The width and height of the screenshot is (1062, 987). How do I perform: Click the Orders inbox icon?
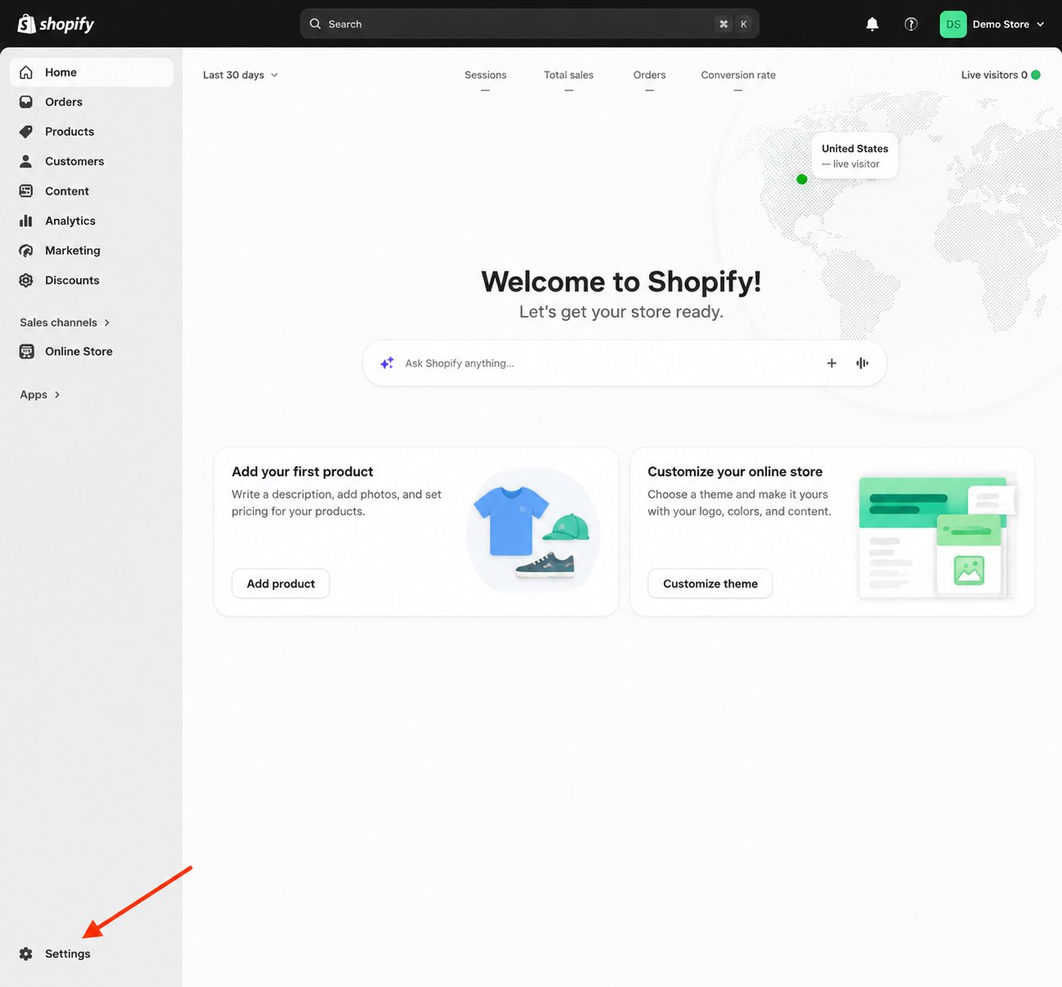pyautogui.click(x=26, y=102)
